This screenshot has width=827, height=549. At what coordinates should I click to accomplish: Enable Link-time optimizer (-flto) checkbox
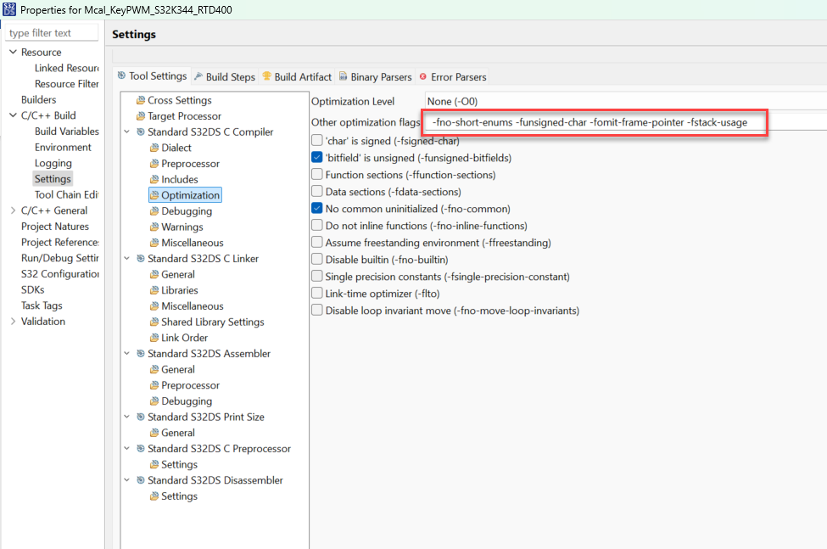pyautogui.click(x=317, y=294)
